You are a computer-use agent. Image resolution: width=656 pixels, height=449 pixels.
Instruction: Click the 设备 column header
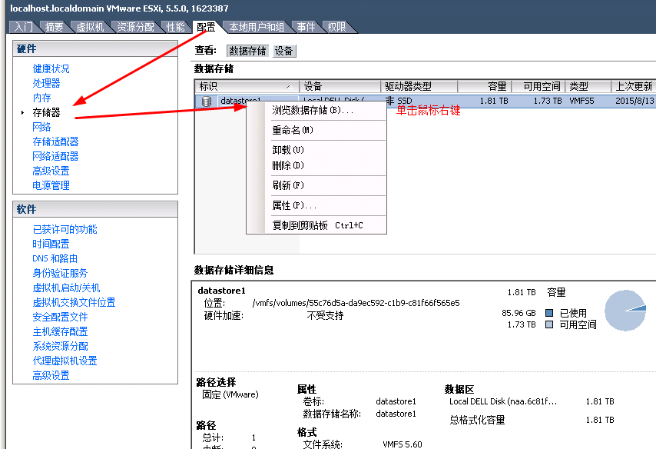(x=340, y=87)
